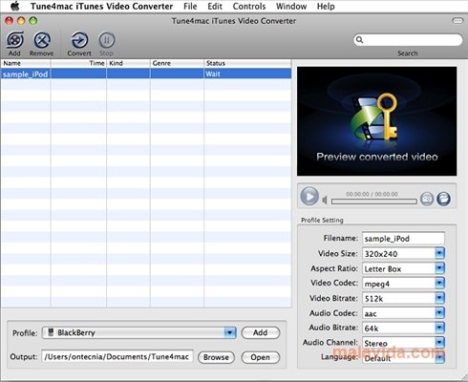This screenshot has height=382, width=468.
Task: Click the Name column header
Action: [26, 63]
